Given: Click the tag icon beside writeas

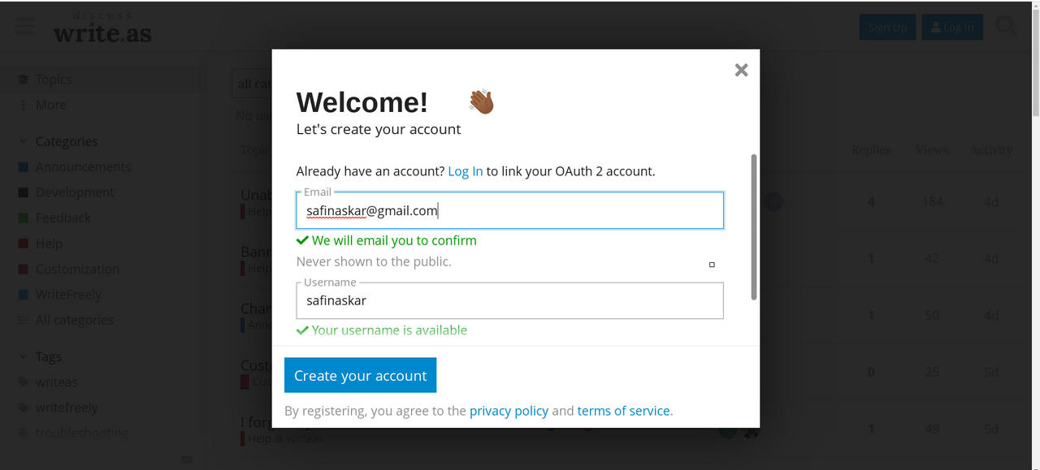Looking at the screenshot, I should 24,382.
